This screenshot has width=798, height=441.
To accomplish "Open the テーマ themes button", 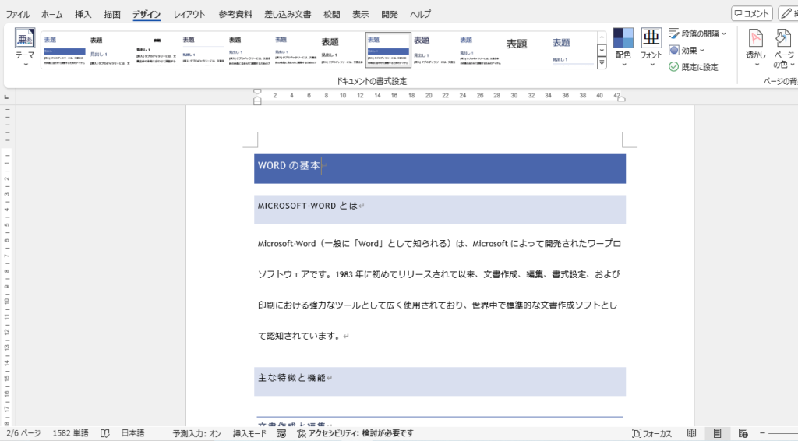I will pos(25,48).
